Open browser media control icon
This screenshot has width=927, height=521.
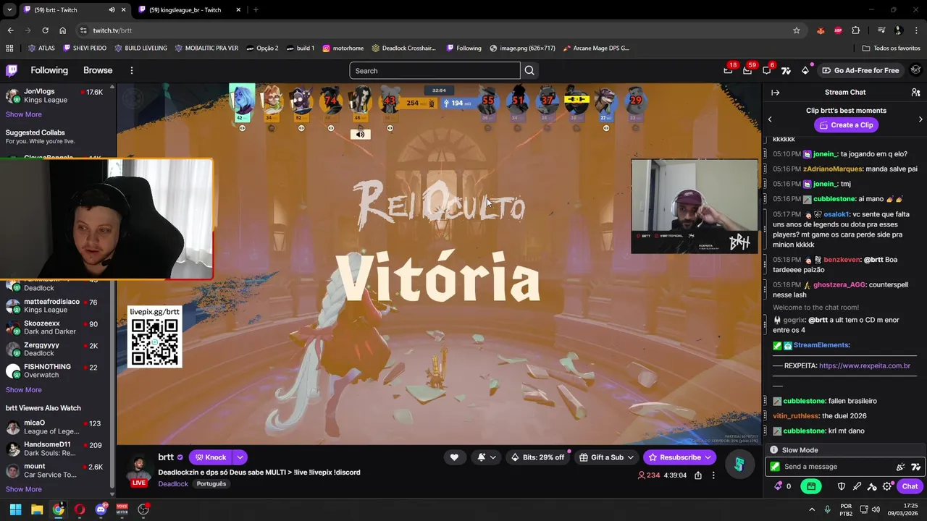click(881, 30)
